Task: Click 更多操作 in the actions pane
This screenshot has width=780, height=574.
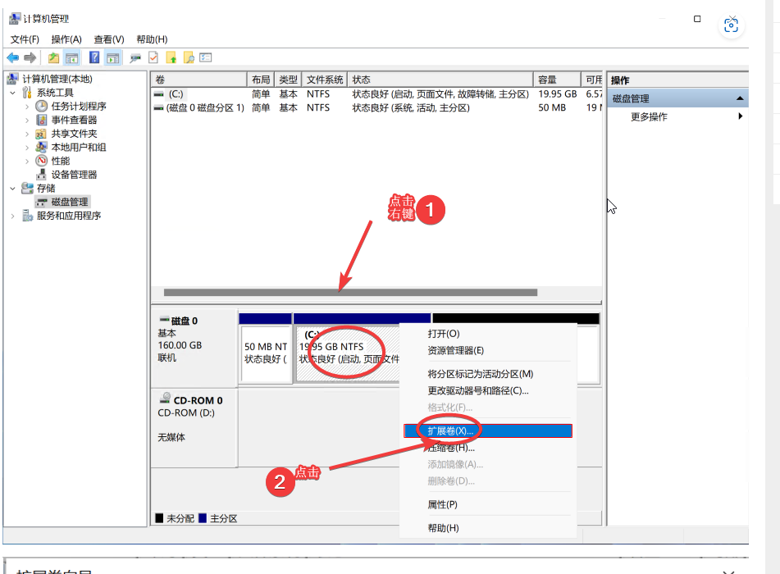Action: [x=649, y=116]
